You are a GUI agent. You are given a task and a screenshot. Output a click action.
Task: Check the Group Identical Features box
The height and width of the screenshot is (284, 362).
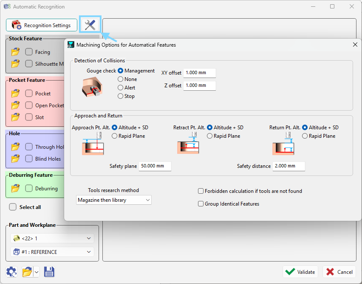(201, 204)
